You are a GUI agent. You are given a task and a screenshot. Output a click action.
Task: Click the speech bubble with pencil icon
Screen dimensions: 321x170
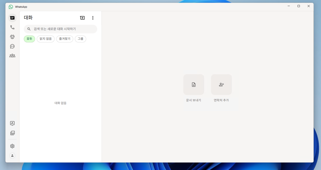click(x=12, y=124)
